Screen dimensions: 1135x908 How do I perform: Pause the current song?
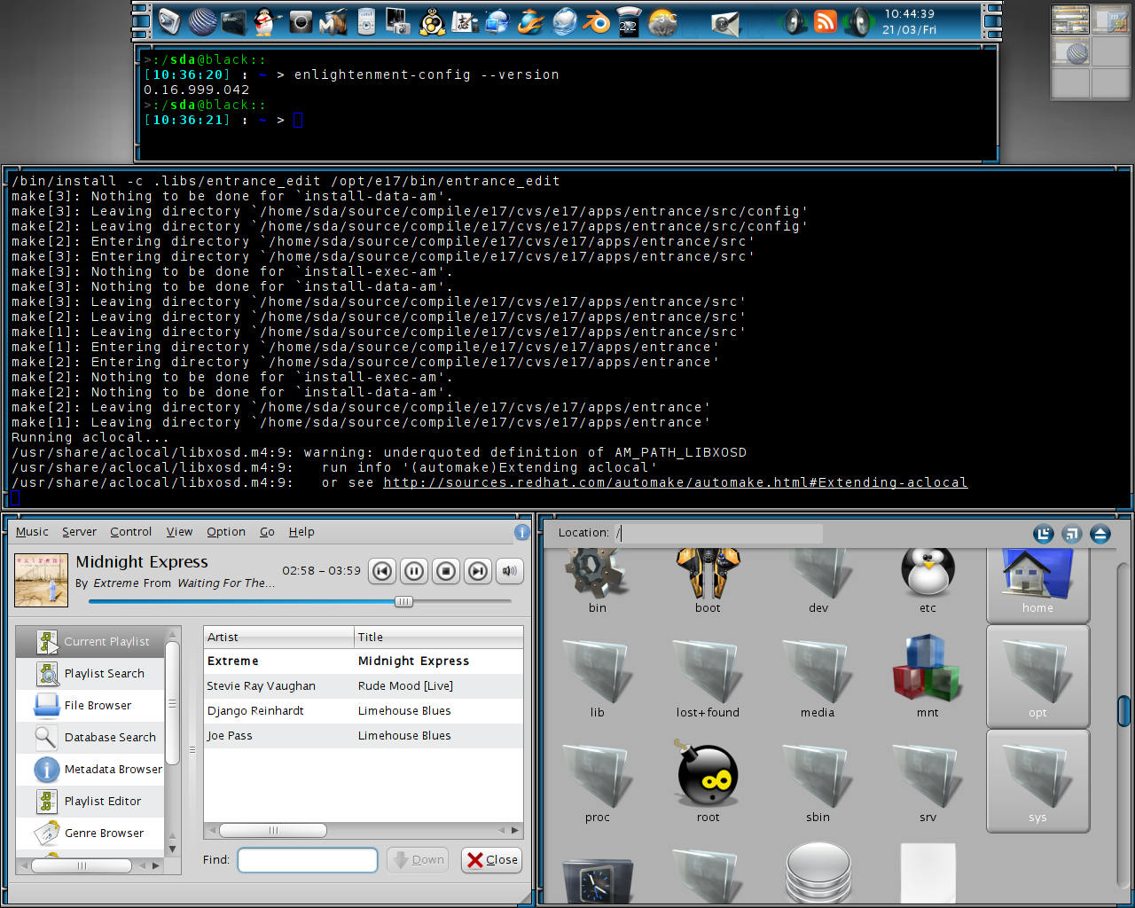pos(414,571)
